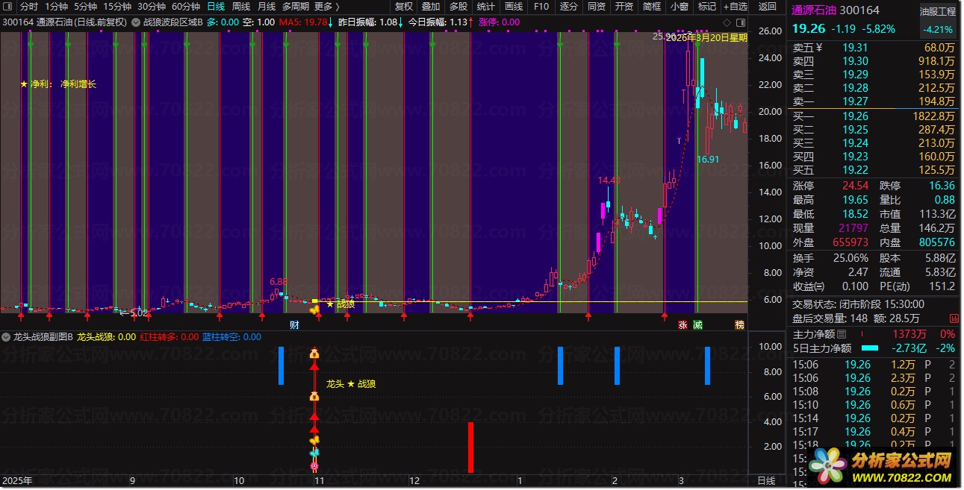Open the 复权 adjustment menu
The width and height of the screenshot is (964, 490).
(x=403, y=7)
